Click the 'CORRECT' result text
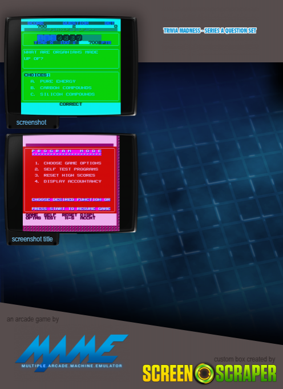 [x=71, y=104]
